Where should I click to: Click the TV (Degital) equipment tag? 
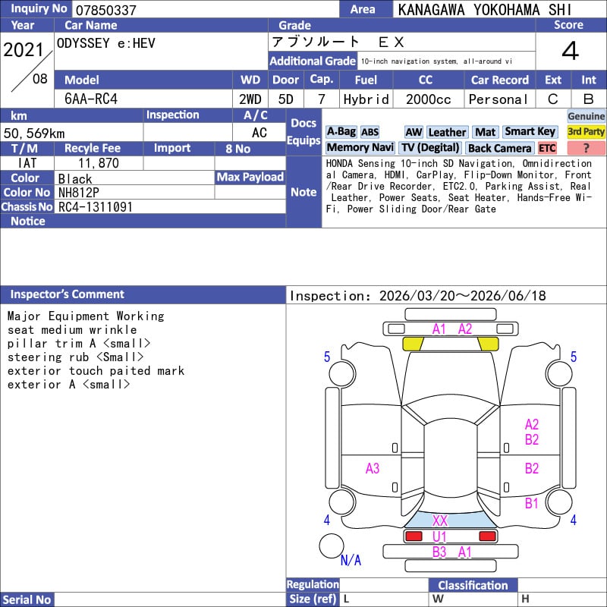[x=430, y=148]
